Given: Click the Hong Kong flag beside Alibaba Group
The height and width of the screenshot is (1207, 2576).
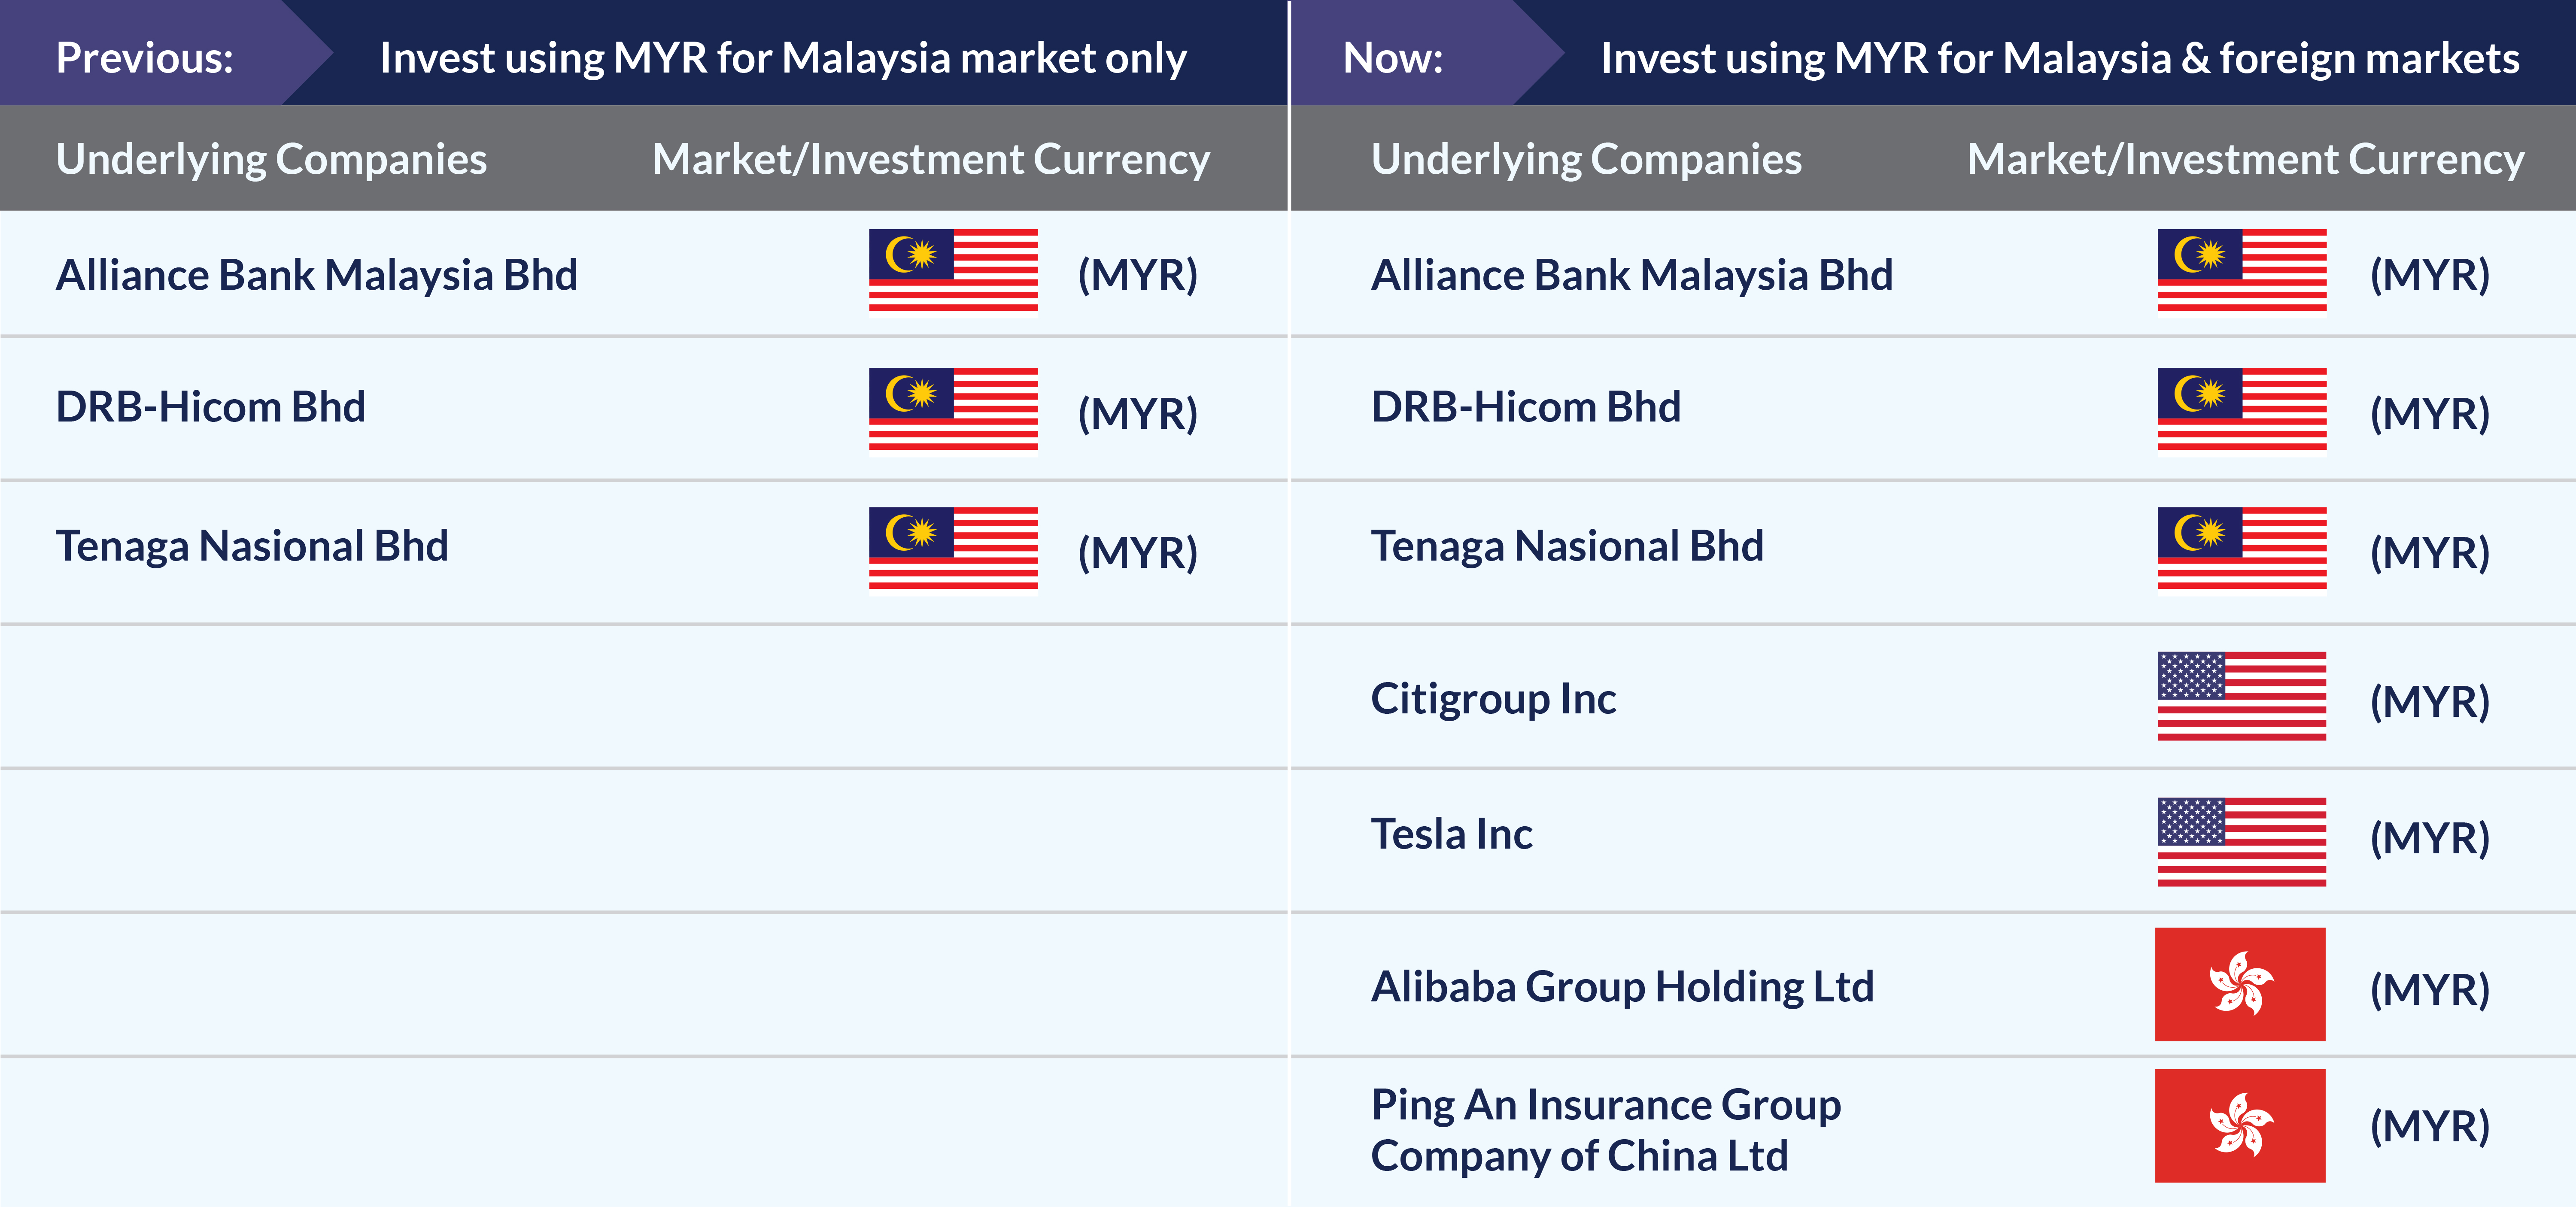Looking at the screenshot, I should click(2239, 984).
